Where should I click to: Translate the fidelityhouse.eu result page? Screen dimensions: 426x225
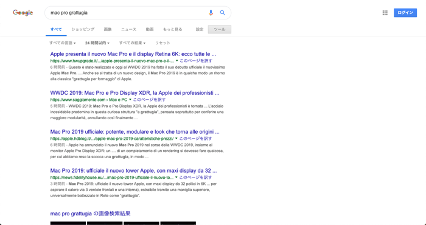click(x=195, y=177)
